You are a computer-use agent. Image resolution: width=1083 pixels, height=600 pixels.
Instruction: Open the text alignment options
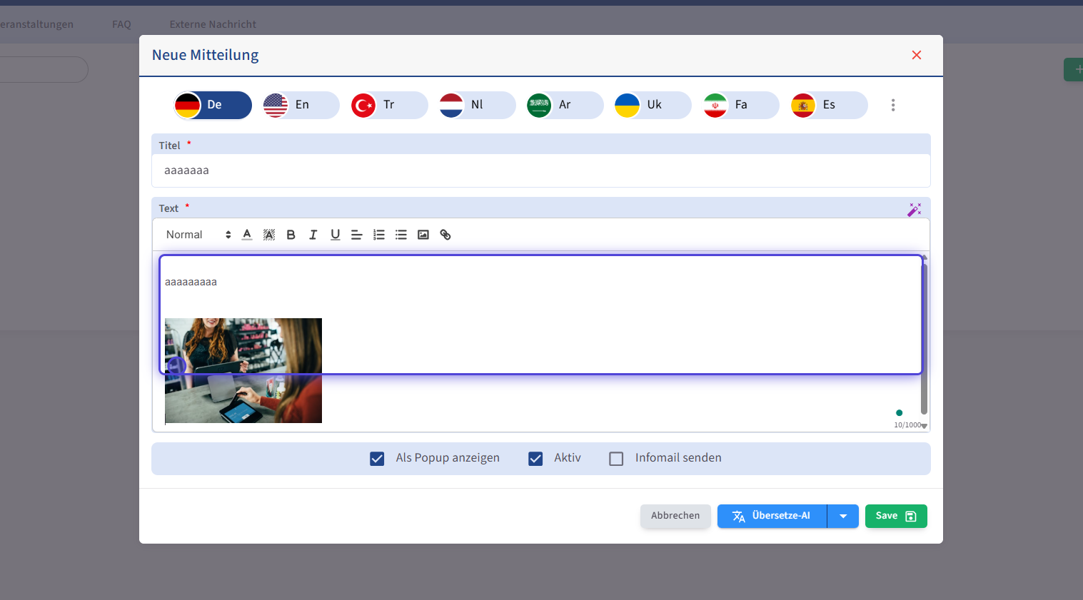[357, 235]
